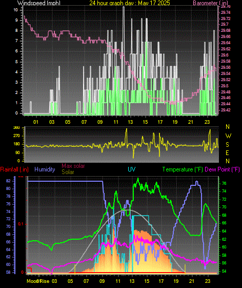Click hour label 23 under windspeed graph

(x=207, y=122)
